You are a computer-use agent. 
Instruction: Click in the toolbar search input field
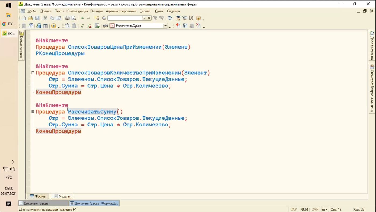click(x=125, y=18)
